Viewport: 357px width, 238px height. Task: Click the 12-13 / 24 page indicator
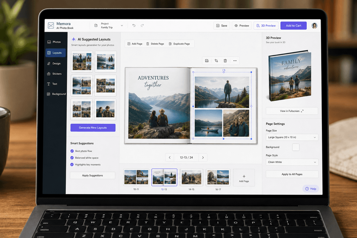coord(186,157)
